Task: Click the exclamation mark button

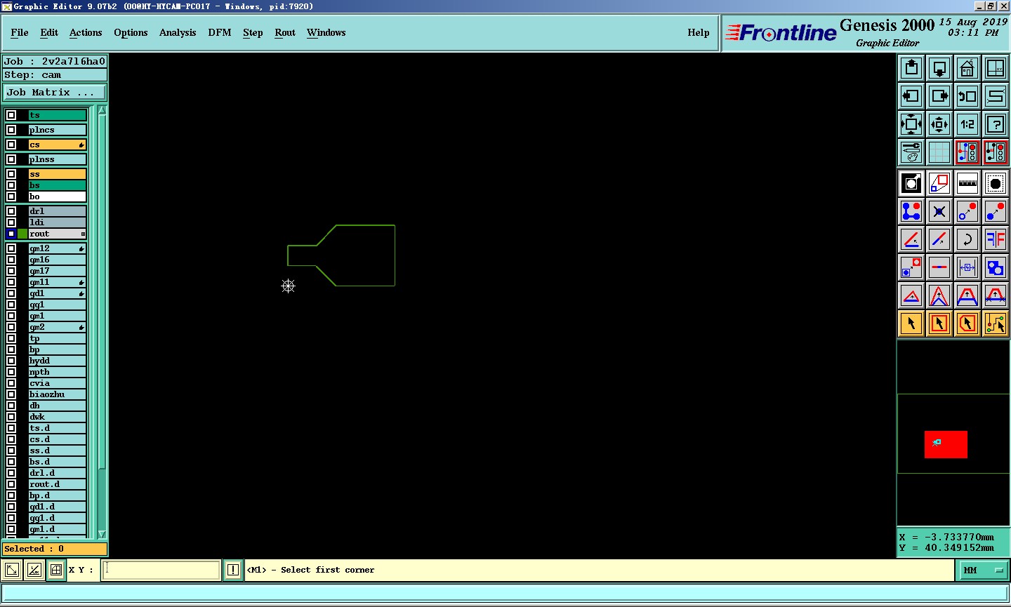Action: pos(233,571)
